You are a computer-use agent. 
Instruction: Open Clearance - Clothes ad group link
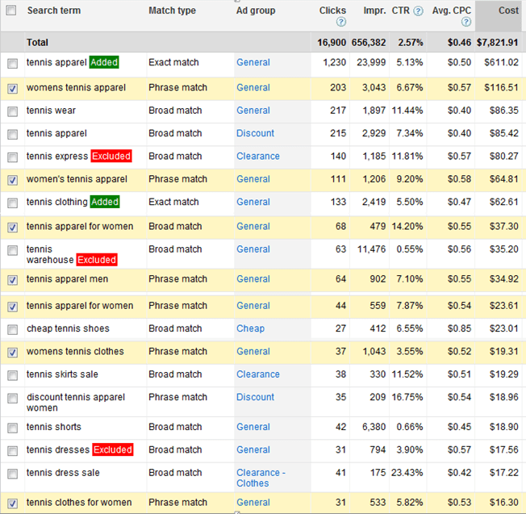[x=261, y=478]
